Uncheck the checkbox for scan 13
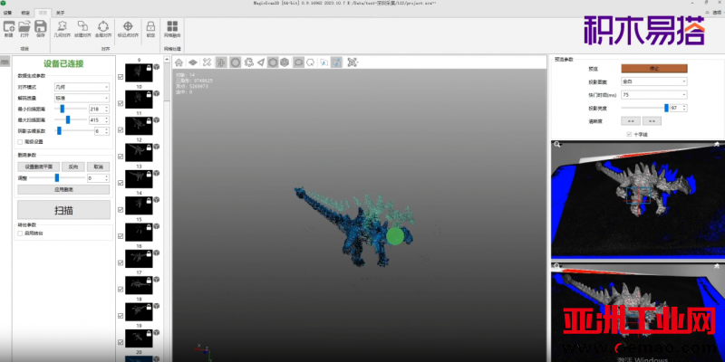The width and height of the screenshot is (725, 362). click(121, 183)
